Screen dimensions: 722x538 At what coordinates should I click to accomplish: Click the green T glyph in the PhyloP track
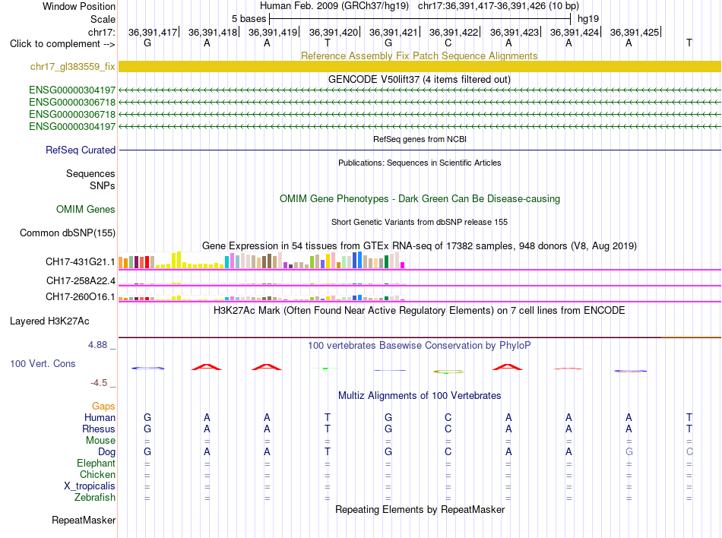coord(325,369)
